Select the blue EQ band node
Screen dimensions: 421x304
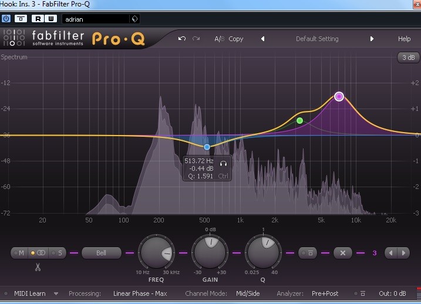207,147
